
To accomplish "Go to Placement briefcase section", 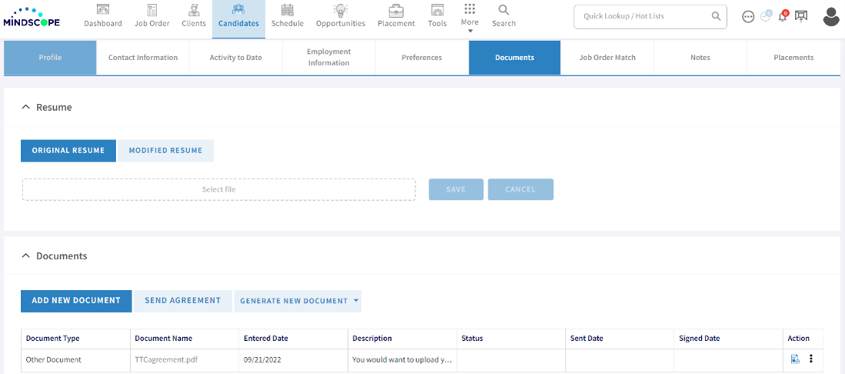I will click(396, 16).
